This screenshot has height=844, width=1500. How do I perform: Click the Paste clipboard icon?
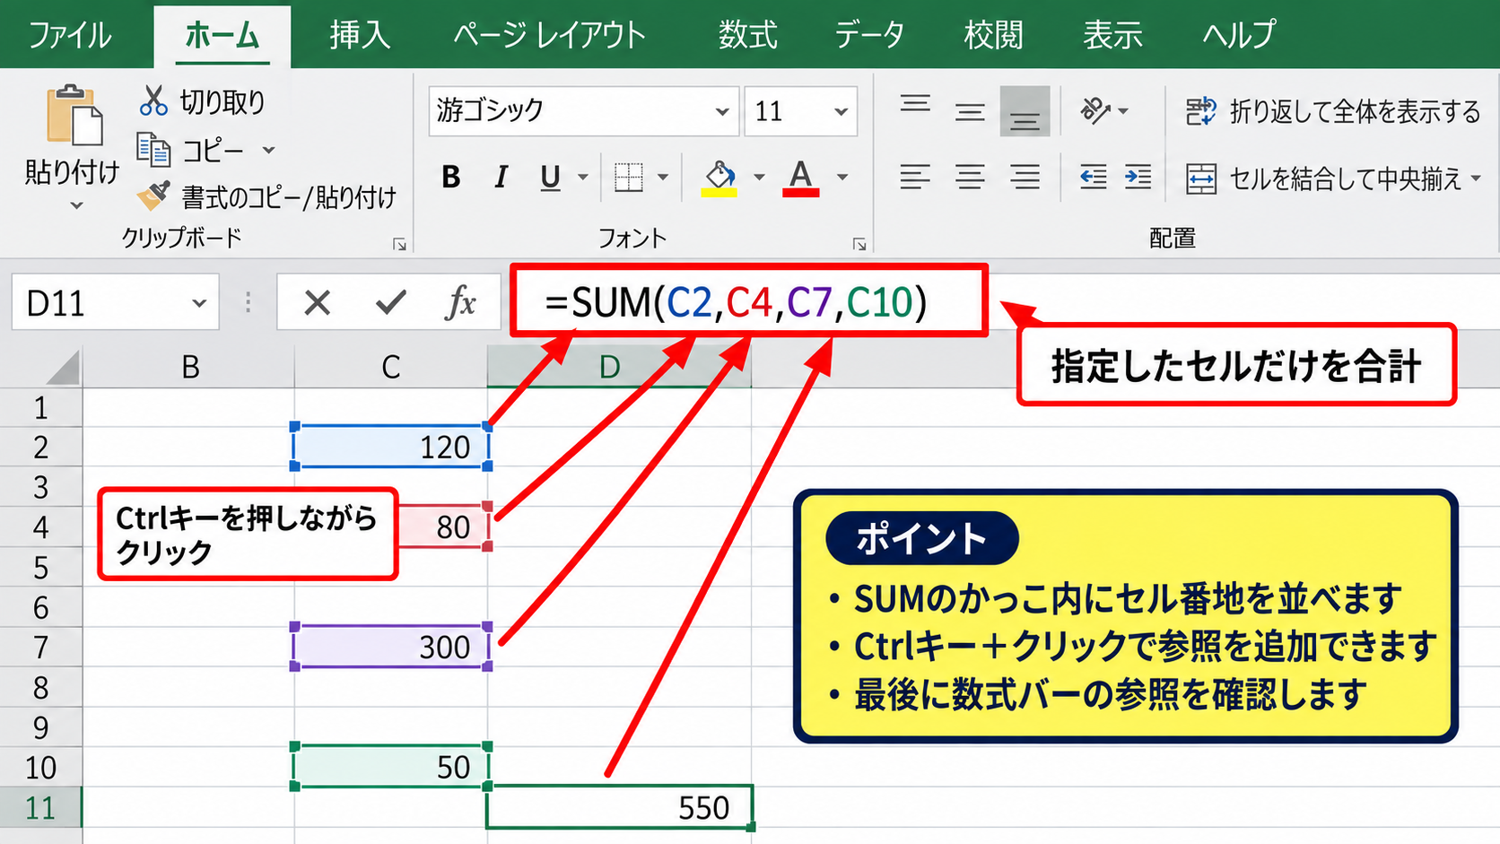[x=74, y=115]
